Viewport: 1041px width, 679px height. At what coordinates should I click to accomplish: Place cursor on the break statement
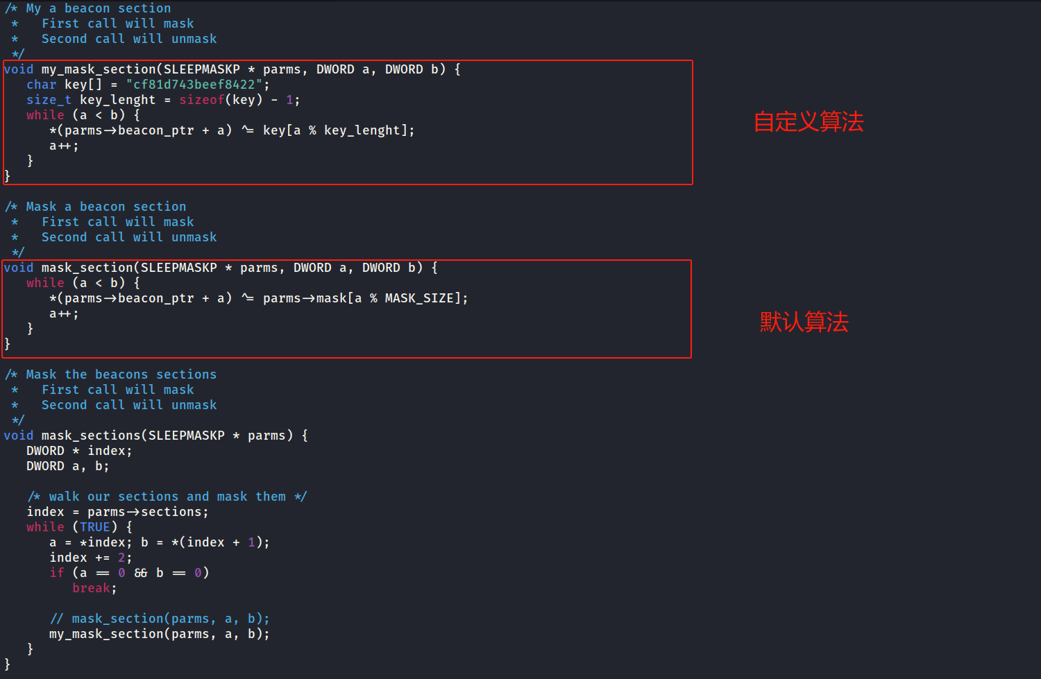(94, 588)
